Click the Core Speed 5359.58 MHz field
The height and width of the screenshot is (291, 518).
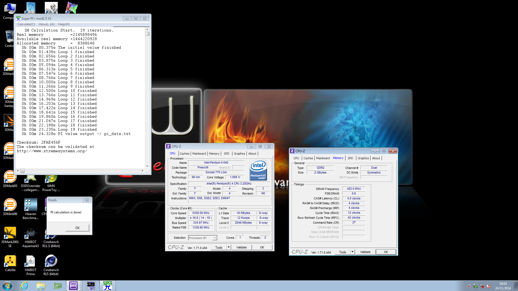pyautogui.click(x=201, y=213)
